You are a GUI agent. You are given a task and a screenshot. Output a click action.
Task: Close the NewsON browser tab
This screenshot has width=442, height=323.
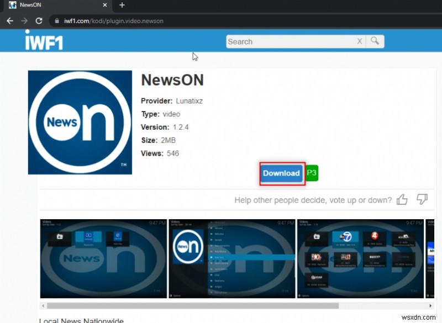[105, 5]
